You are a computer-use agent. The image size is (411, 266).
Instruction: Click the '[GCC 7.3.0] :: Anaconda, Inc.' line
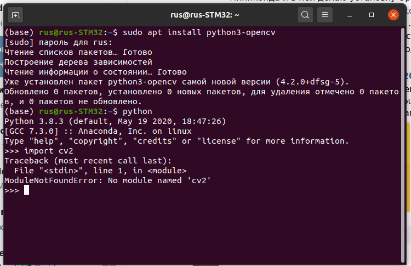pyautogui.click(x=98, y=131)
